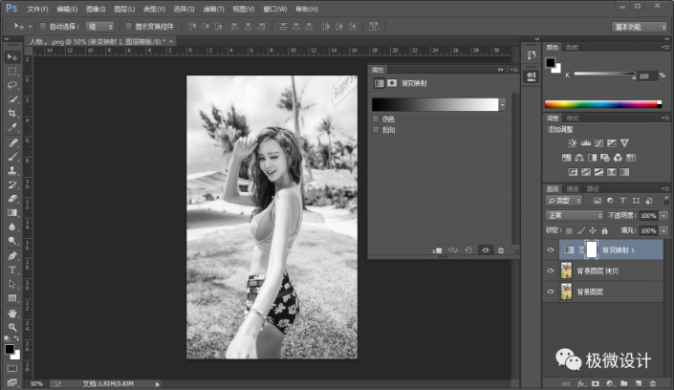Viewport: 674px width, 390px height.
Task: Open the blend mode 正常 dropdown
Action: (574, 215)
